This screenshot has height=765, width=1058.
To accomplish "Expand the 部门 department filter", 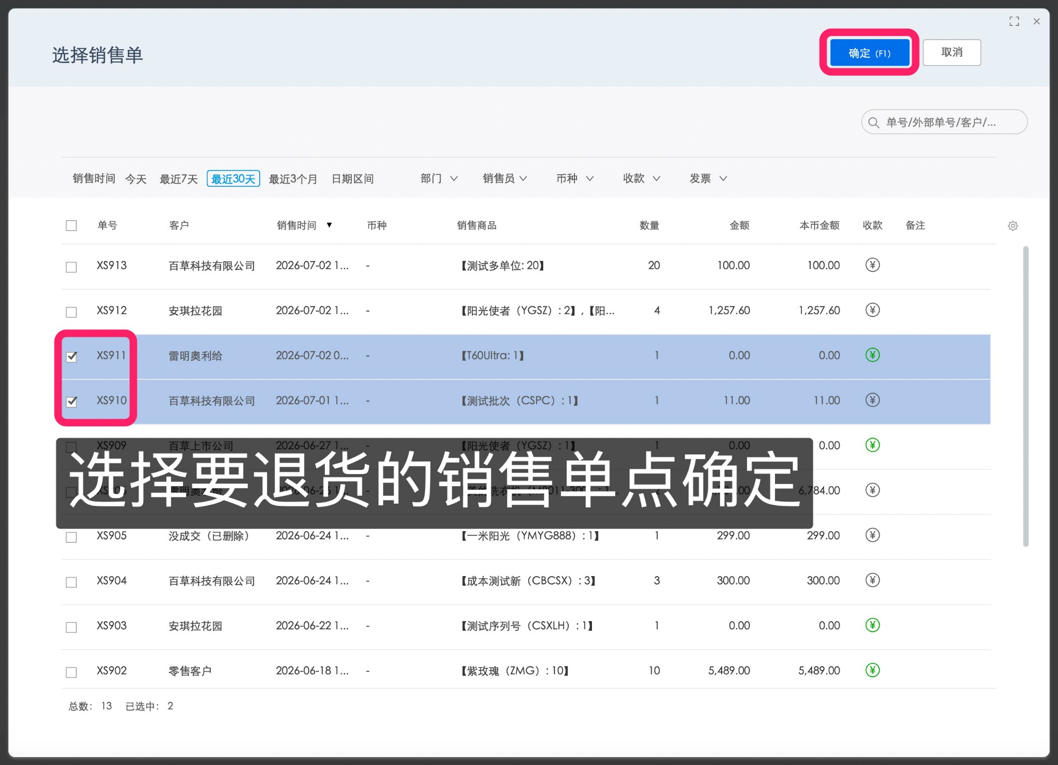I will click(x=439, y=179).
